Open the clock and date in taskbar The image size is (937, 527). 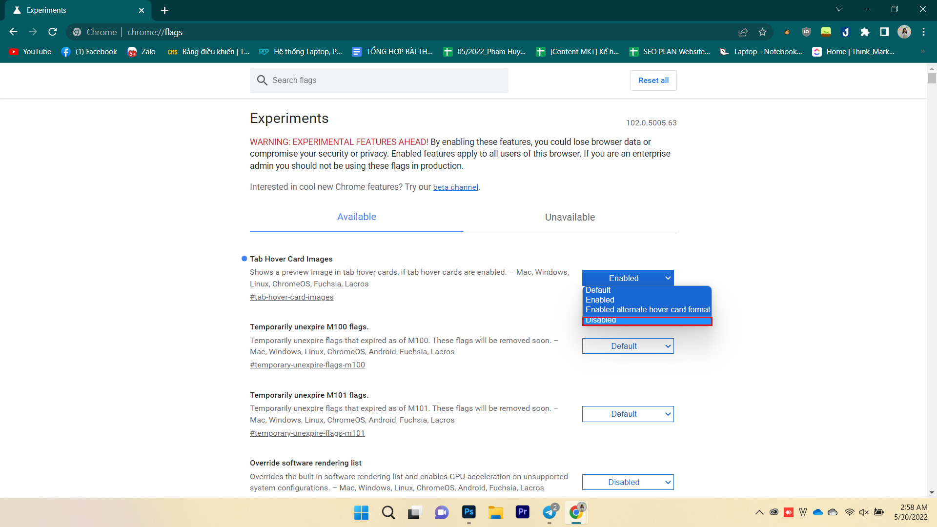pyautogui.click(x=911, y=512)
